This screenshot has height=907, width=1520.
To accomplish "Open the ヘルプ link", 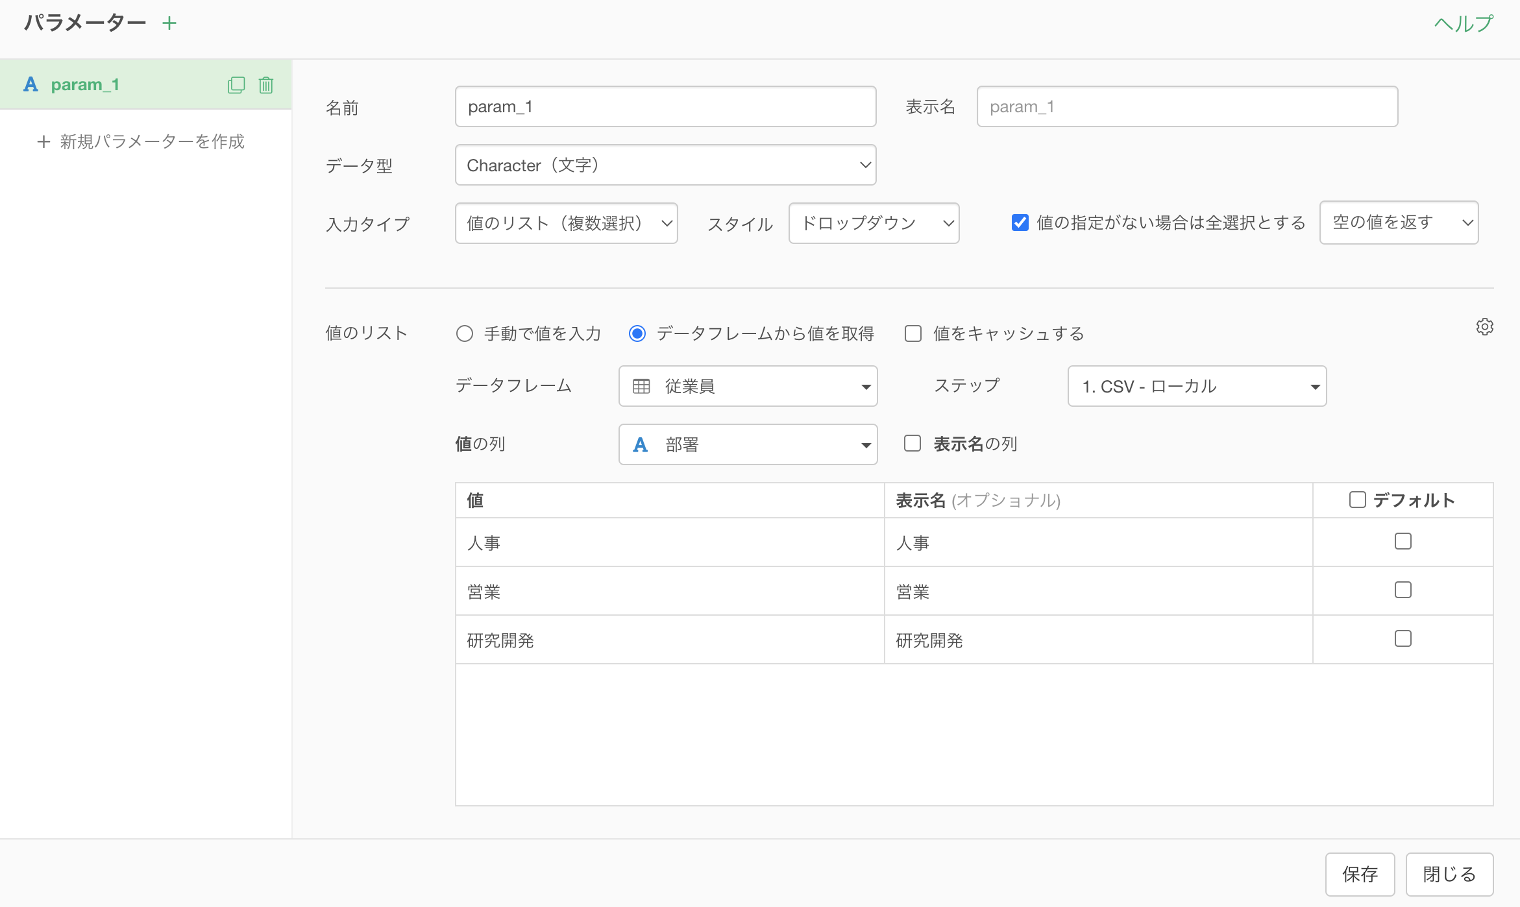I will (1464, 23).
